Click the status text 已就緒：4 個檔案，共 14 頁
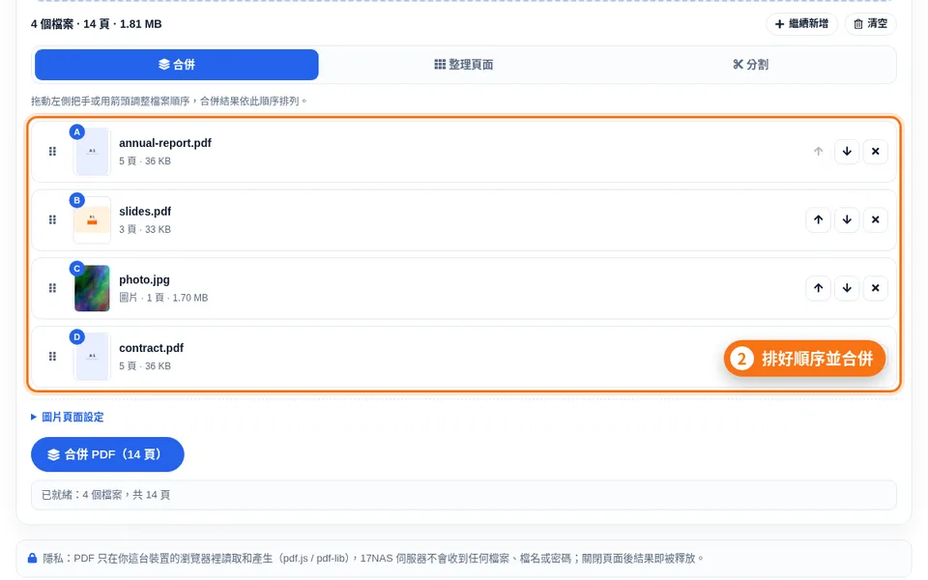 point(106,495)
